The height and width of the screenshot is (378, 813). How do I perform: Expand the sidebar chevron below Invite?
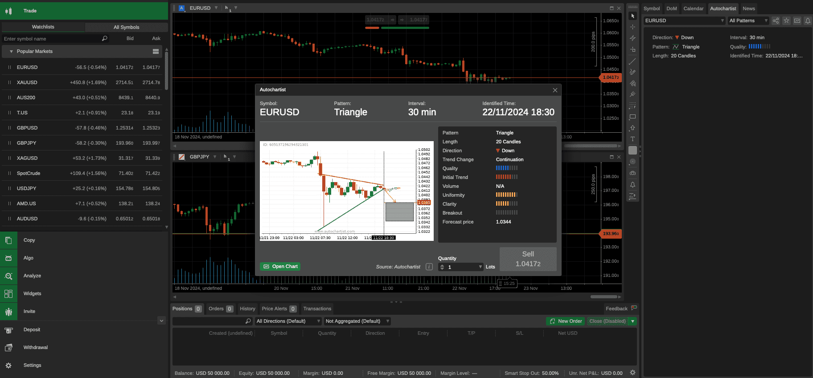click(x=162, y=321)
